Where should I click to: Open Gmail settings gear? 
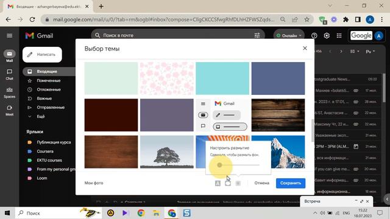(x=327, y=35)
